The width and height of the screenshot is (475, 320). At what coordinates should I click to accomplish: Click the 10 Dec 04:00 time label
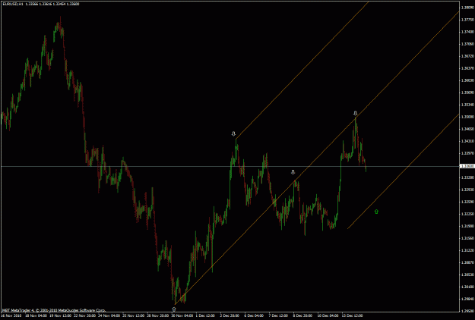[x=328, y=315]
